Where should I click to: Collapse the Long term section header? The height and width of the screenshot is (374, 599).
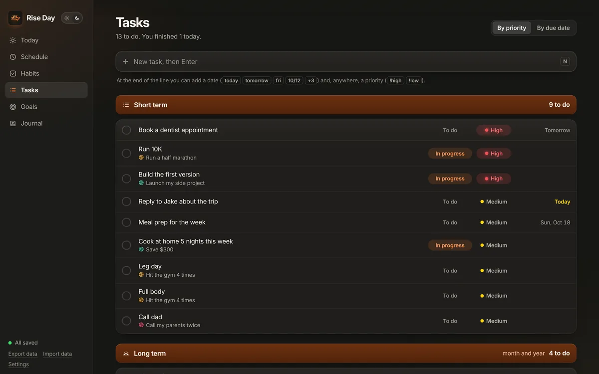[346, 353]
